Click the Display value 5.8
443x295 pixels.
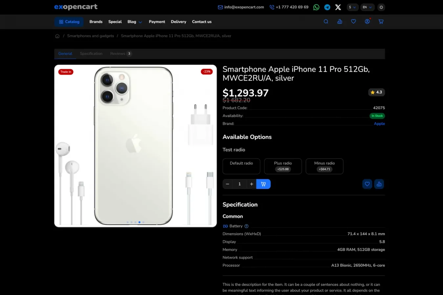382,242
